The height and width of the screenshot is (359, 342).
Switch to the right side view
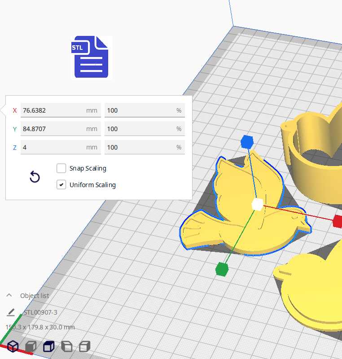pyautogui.click(x=84, y=346)
